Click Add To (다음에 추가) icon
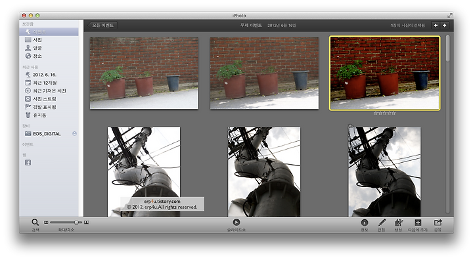 (x=418, y=223)
